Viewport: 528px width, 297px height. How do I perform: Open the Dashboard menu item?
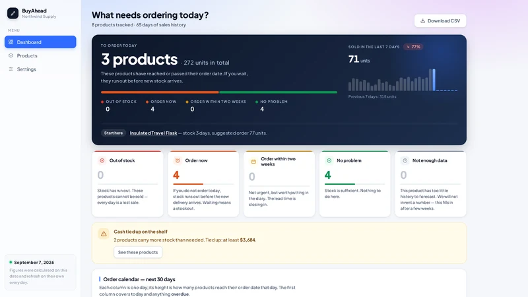[40, 42]
